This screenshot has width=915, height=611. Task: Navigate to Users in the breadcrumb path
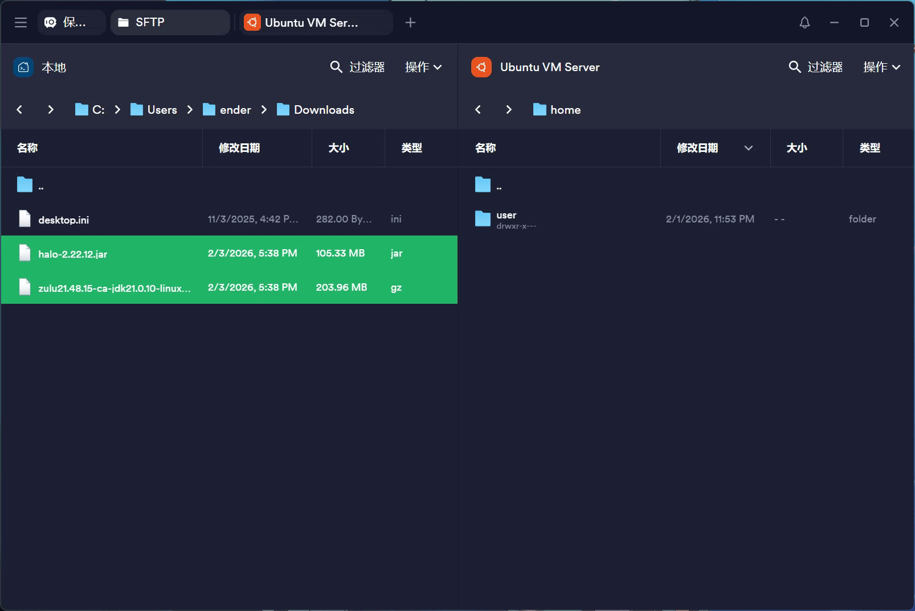[161, 109]
